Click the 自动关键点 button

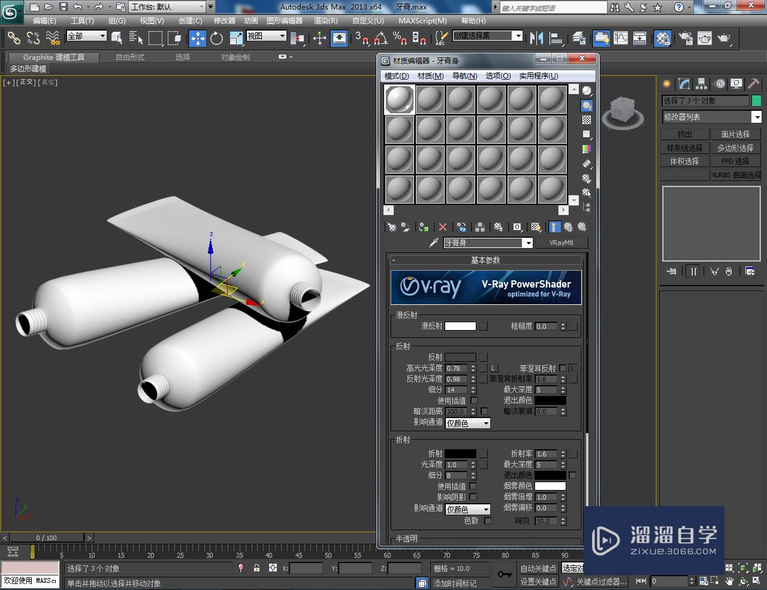pyautogui.click(x=538, y=568)
